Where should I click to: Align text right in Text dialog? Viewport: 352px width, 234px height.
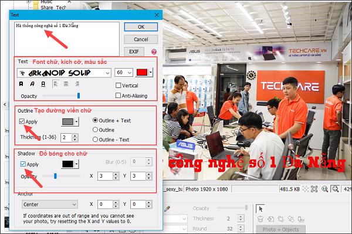77,84
